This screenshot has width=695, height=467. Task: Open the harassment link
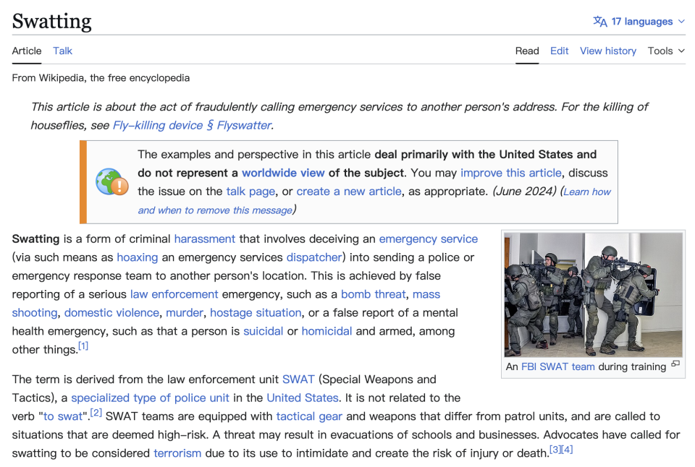(x=205, y=239)
